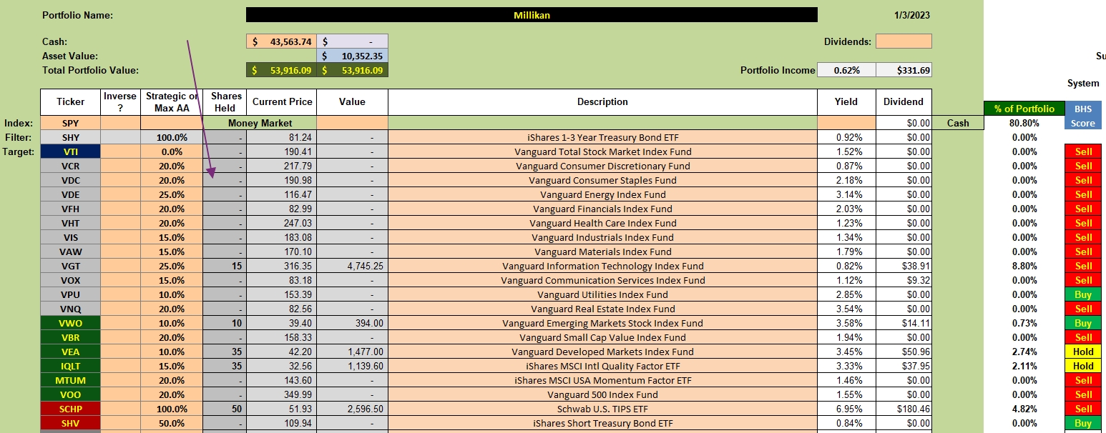The image size is (1106, 433).
Task: Click VBR current price 158.33
Action: 282,337
